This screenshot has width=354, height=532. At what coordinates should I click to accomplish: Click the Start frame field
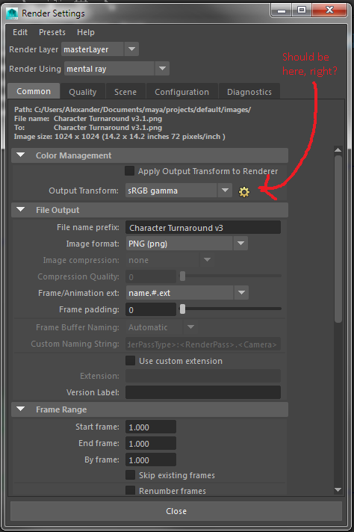[151, 427]
